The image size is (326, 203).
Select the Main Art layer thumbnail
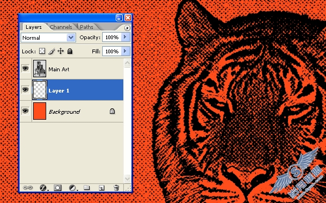(x=40, y=69)
